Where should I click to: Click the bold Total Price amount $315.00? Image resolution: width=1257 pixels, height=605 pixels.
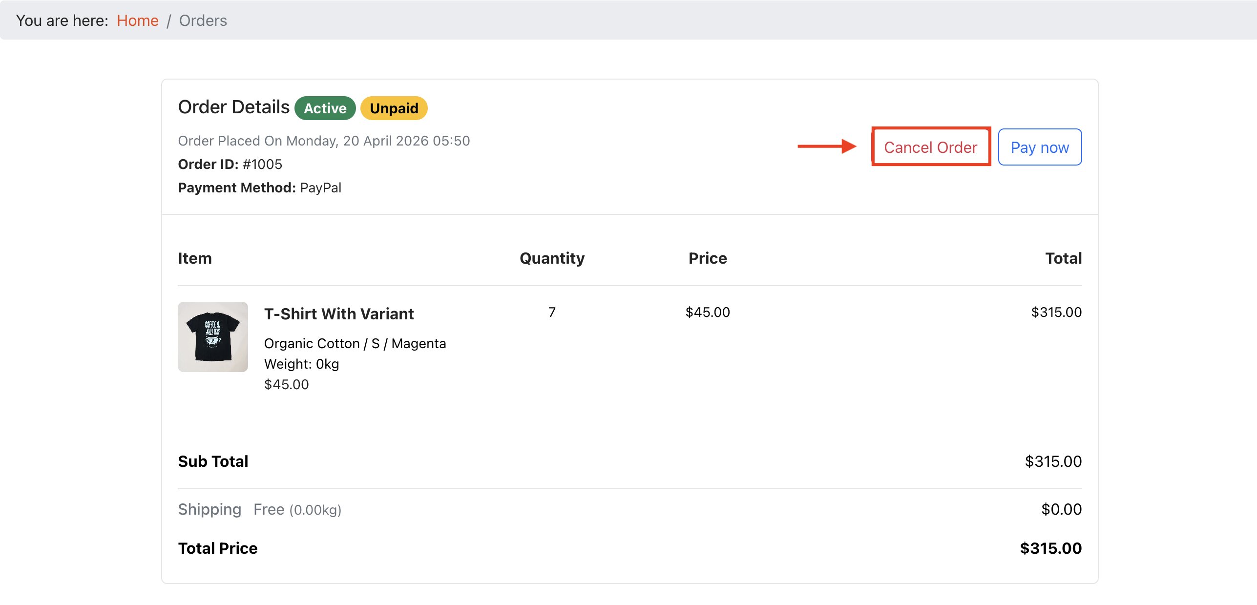(x=1050, y=548)
